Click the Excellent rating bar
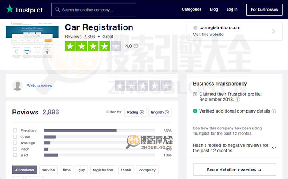 point(99,131)
